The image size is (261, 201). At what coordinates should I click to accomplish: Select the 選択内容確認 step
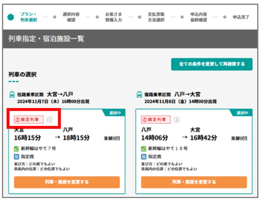click(71, 17)
